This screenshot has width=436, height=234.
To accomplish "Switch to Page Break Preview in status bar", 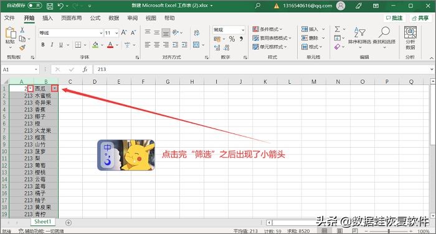I will pos(354,231).
